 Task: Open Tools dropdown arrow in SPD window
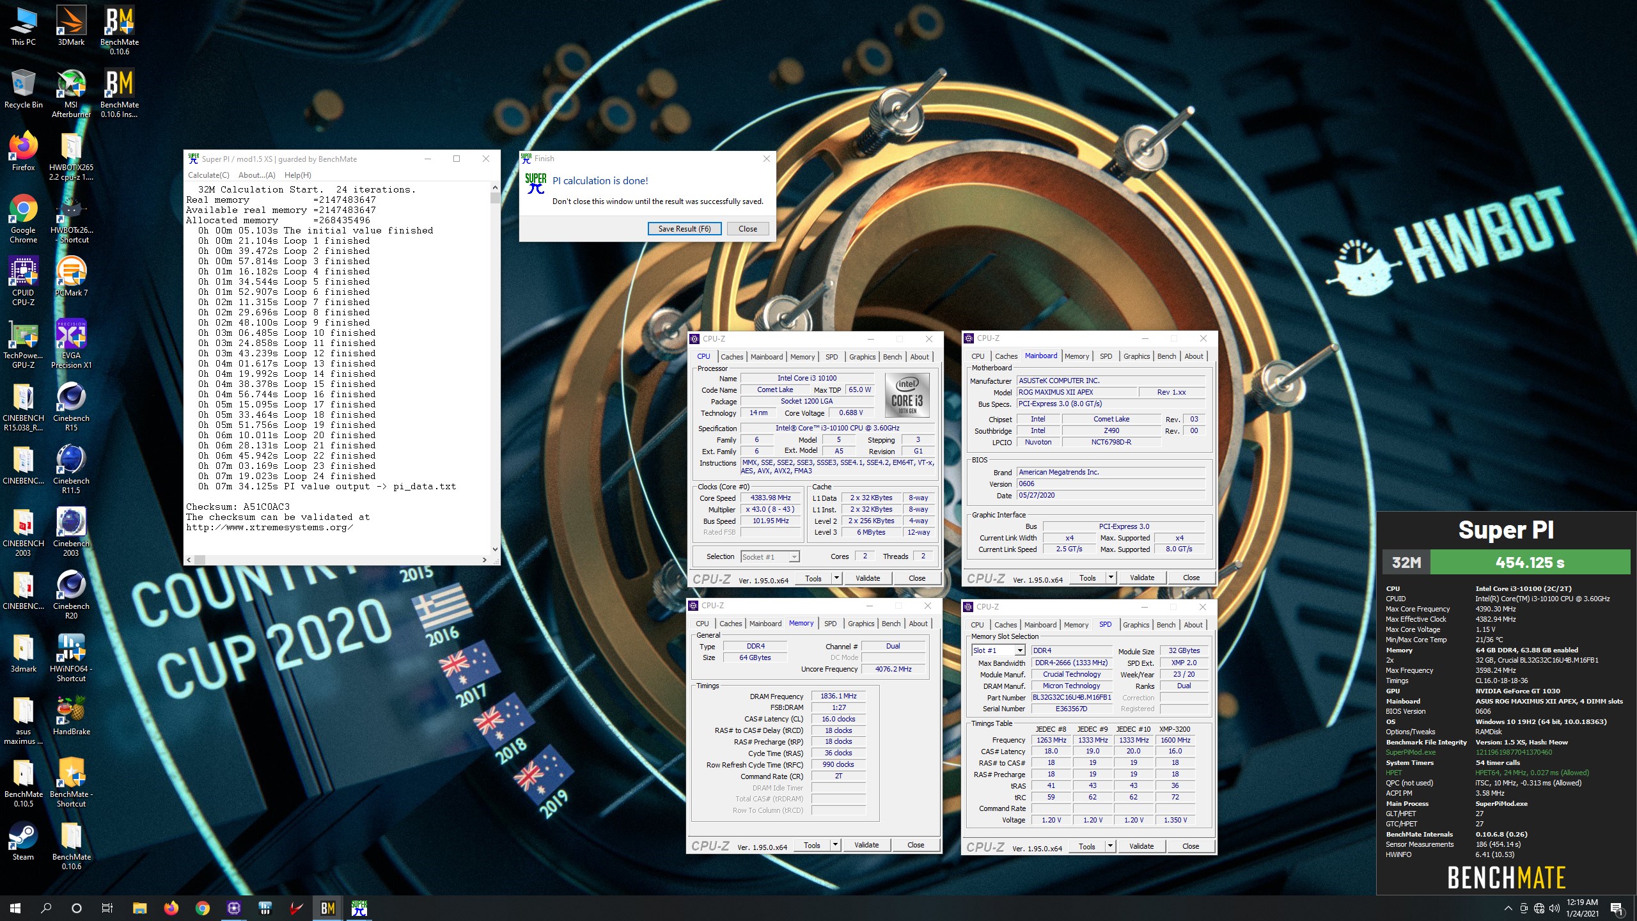click(1109, 846)
